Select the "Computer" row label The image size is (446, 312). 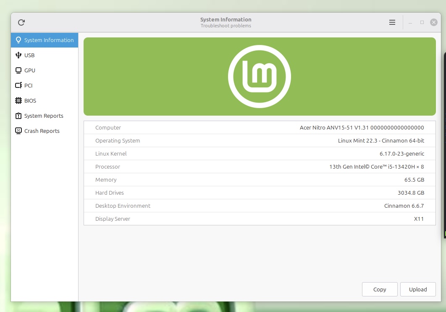pos(108,127)
